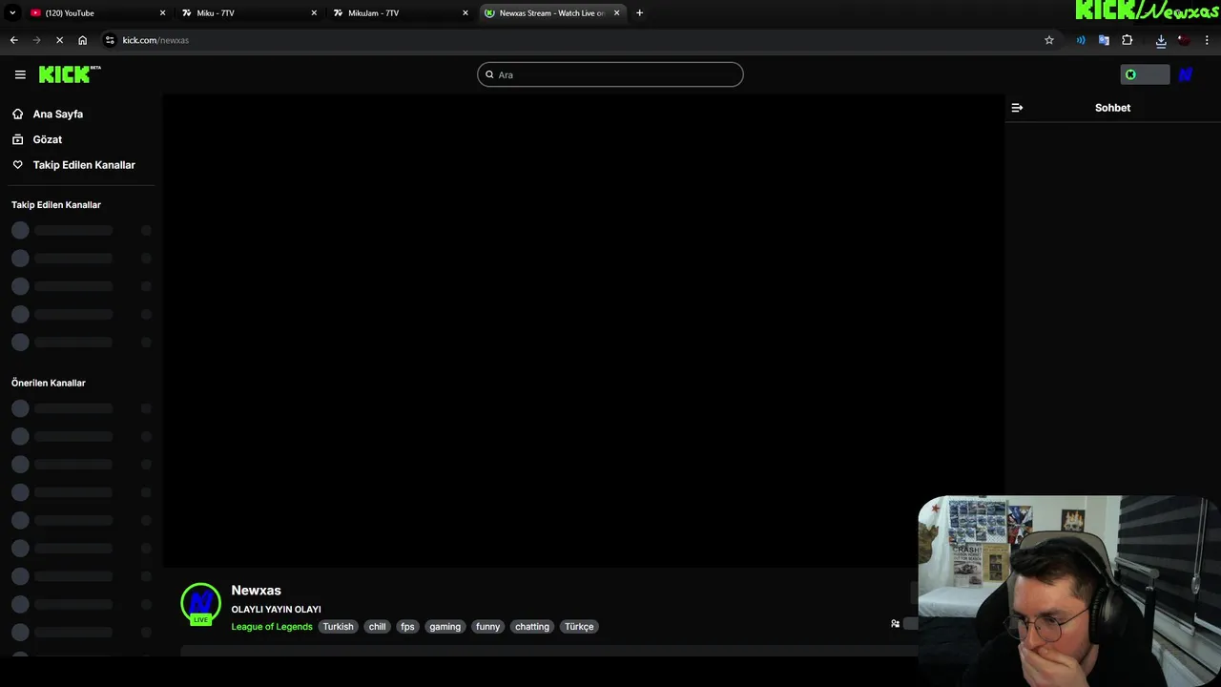This screenshot has width=1221, height=687.
Task: Click the Newxas channel avatar with LIVE badge
Action: click(200, 605)
